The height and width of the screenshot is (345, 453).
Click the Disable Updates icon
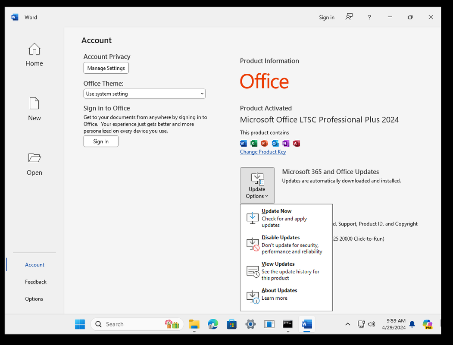pyautogui.click(x=253, y=244)
